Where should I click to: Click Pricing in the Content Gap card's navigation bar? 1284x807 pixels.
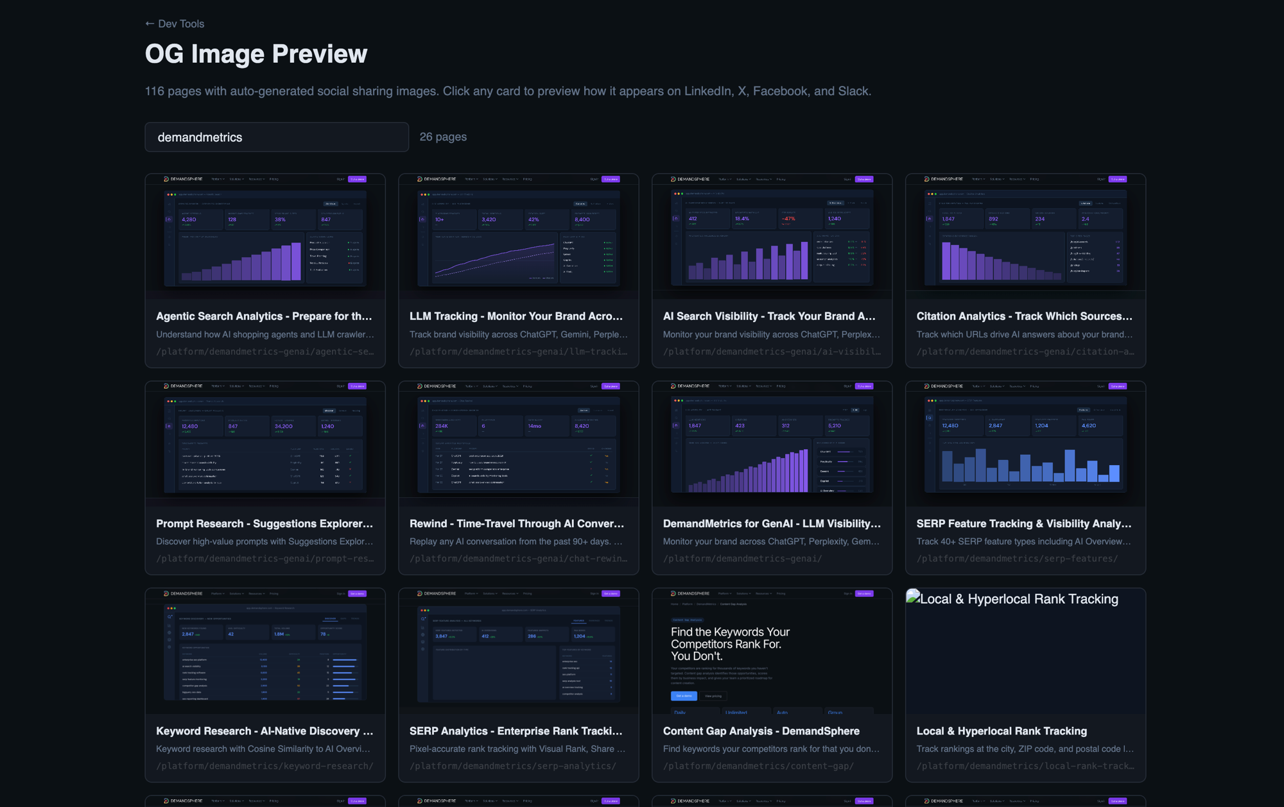pyautogui.click(x=781, y=593)
